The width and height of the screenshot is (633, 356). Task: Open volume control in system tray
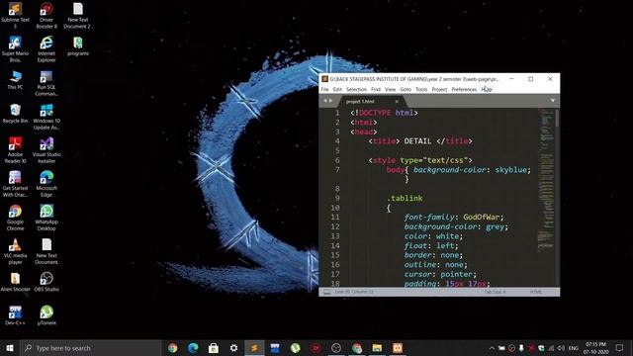pos(561,348)
